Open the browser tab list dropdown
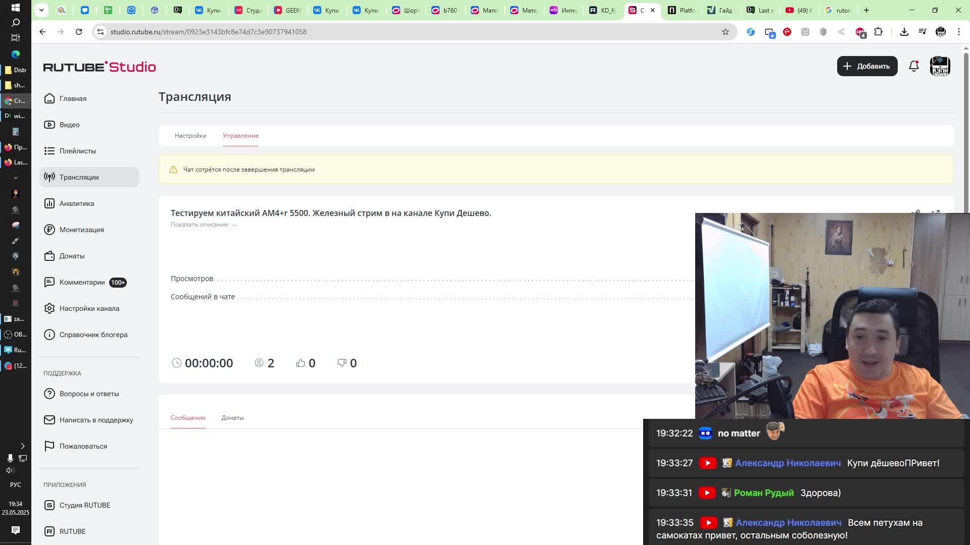Viewport: 970px width, 545px height. tap(41, 10)
